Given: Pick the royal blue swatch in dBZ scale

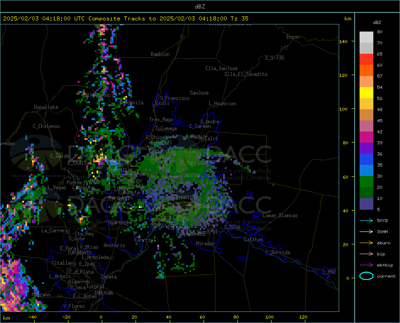Looking at the screenshot, I should click(366, 160).
